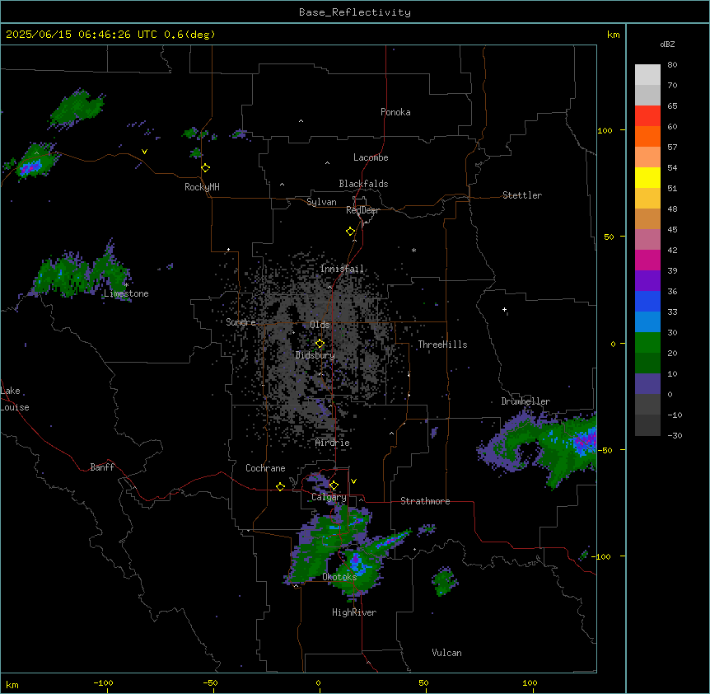Click the Airdrie city label
Image resolution: width=710 pixels, height=694 pixels.
pos(333,443)
